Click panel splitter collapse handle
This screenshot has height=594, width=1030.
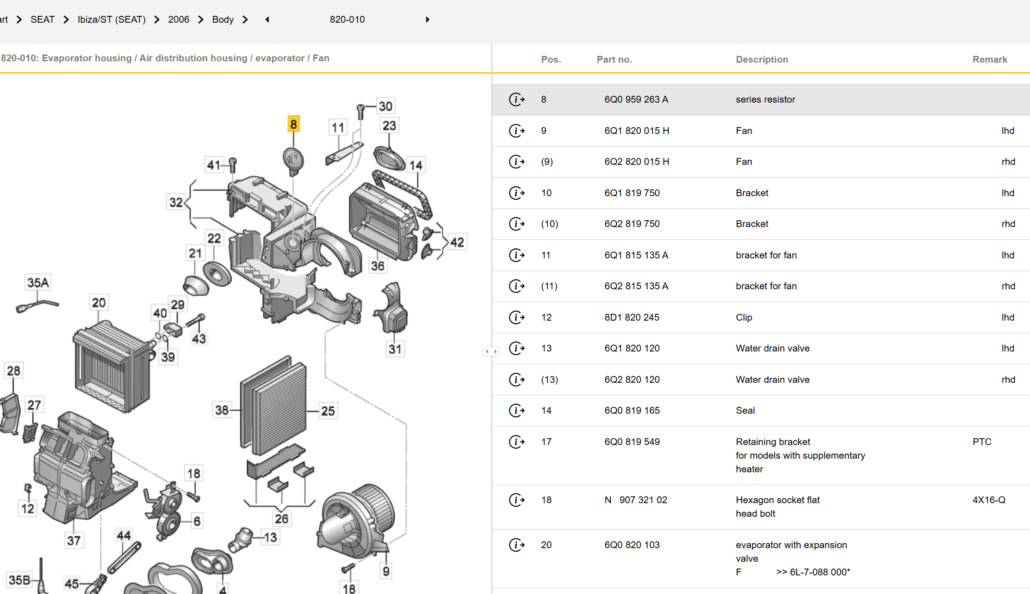click(x=491, y=351)
